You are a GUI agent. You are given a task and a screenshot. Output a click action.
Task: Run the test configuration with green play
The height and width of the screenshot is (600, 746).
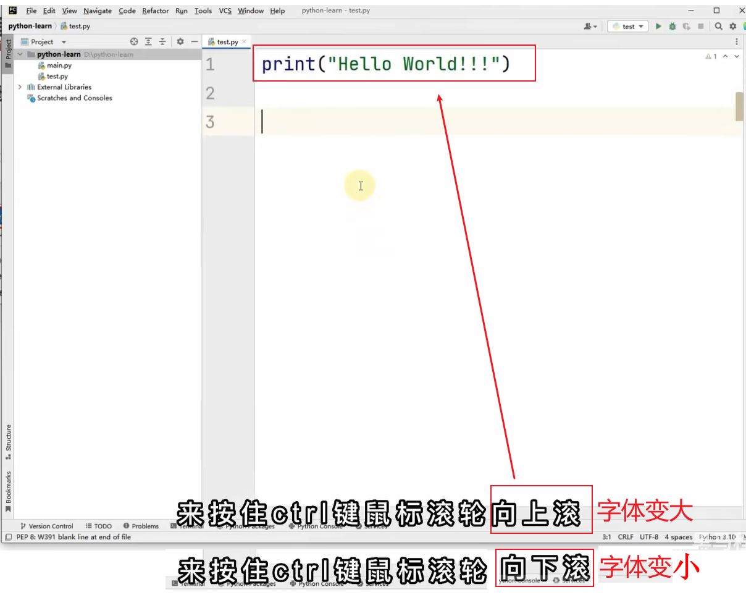[x=658, y=27]
